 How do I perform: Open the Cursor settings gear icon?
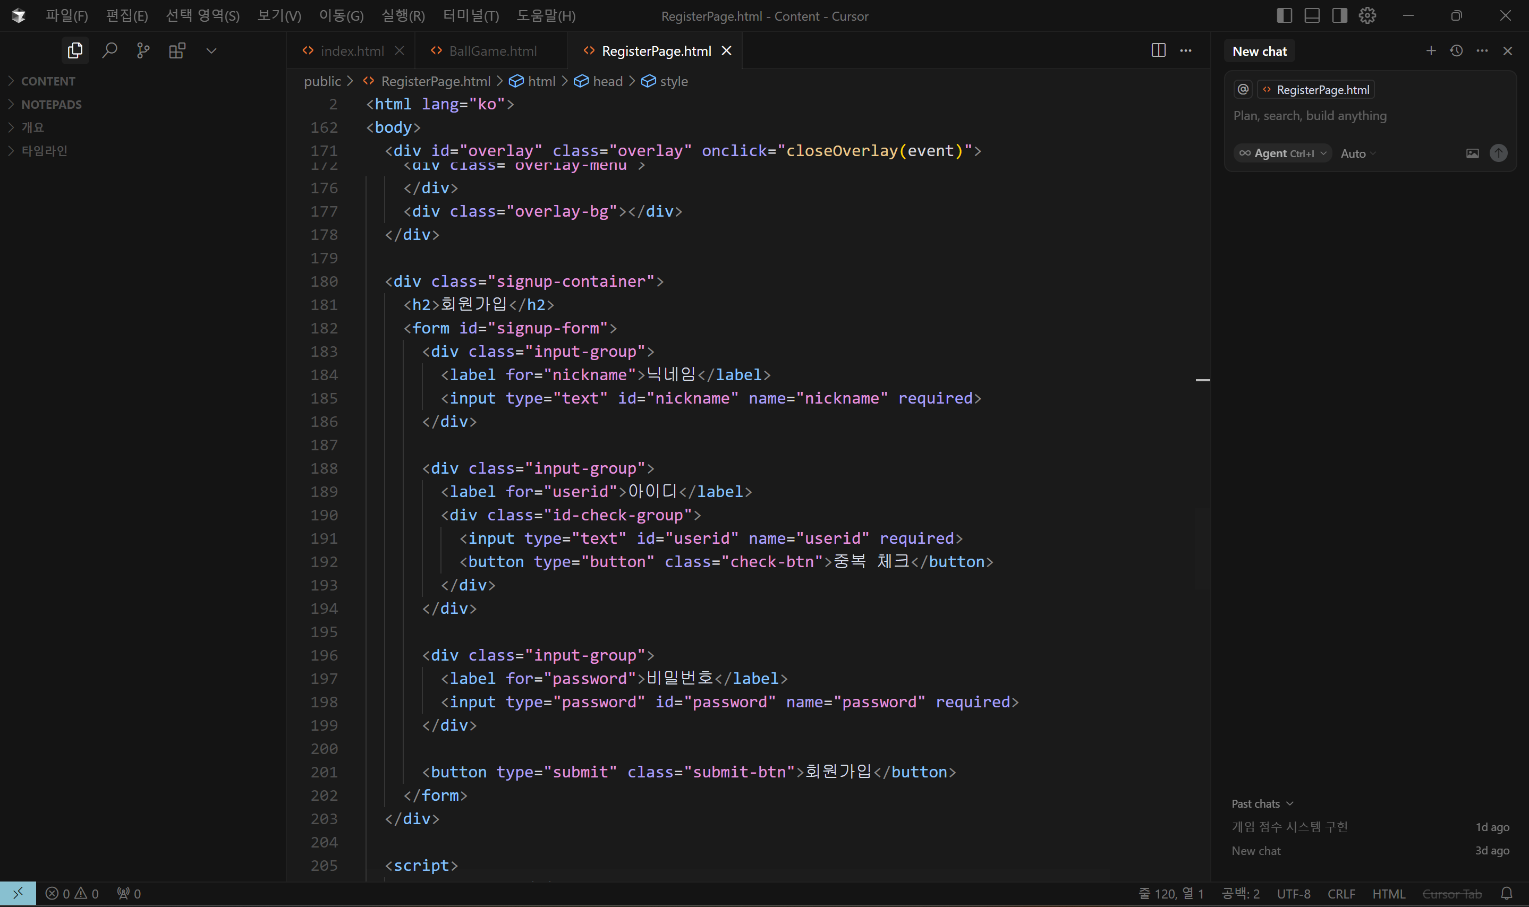click(x=1367, y=16)
